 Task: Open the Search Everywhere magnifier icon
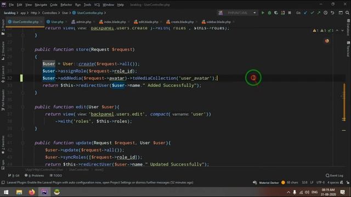click(x=347, y=13)
